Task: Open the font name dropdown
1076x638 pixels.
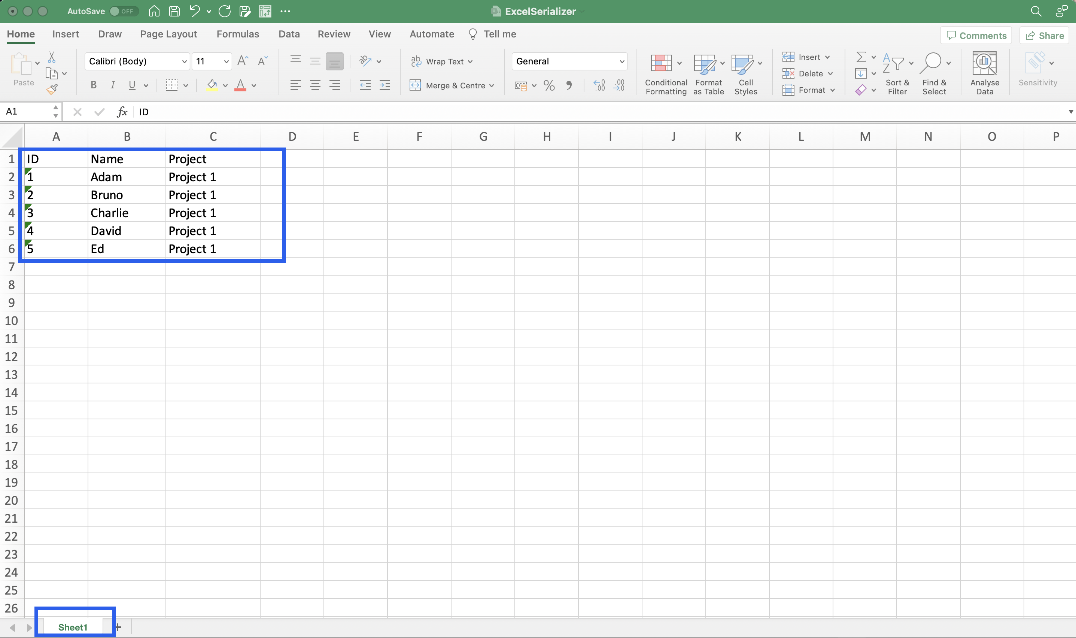Action: (184, 61)
